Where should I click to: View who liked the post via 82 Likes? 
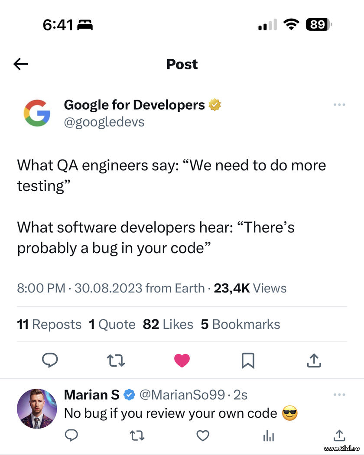tap(168, 324)
